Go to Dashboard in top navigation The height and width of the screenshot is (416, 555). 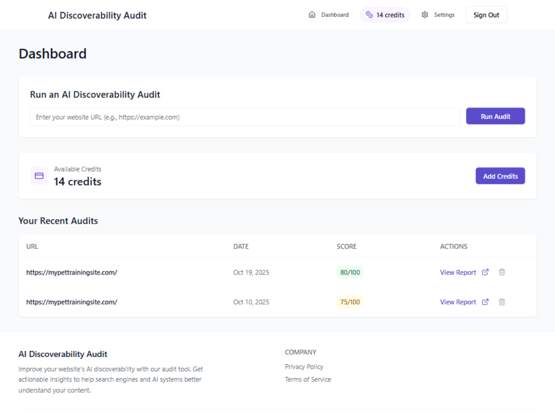point(335,15)
